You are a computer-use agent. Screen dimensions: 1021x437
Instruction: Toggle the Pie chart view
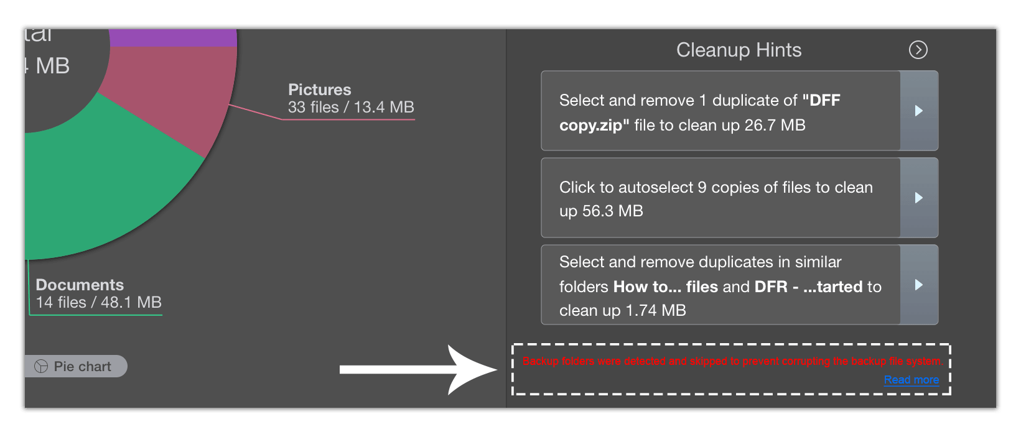[76, 366]
